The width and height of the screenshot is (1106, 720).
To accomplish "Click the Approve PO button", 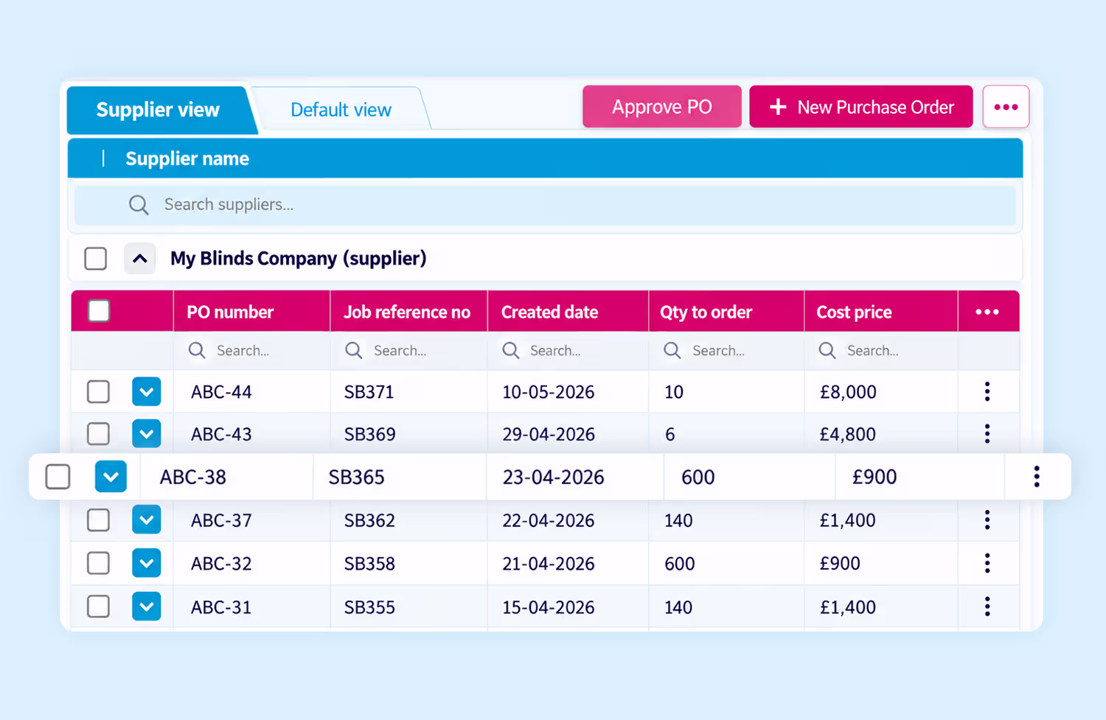I will click(662, 107).
